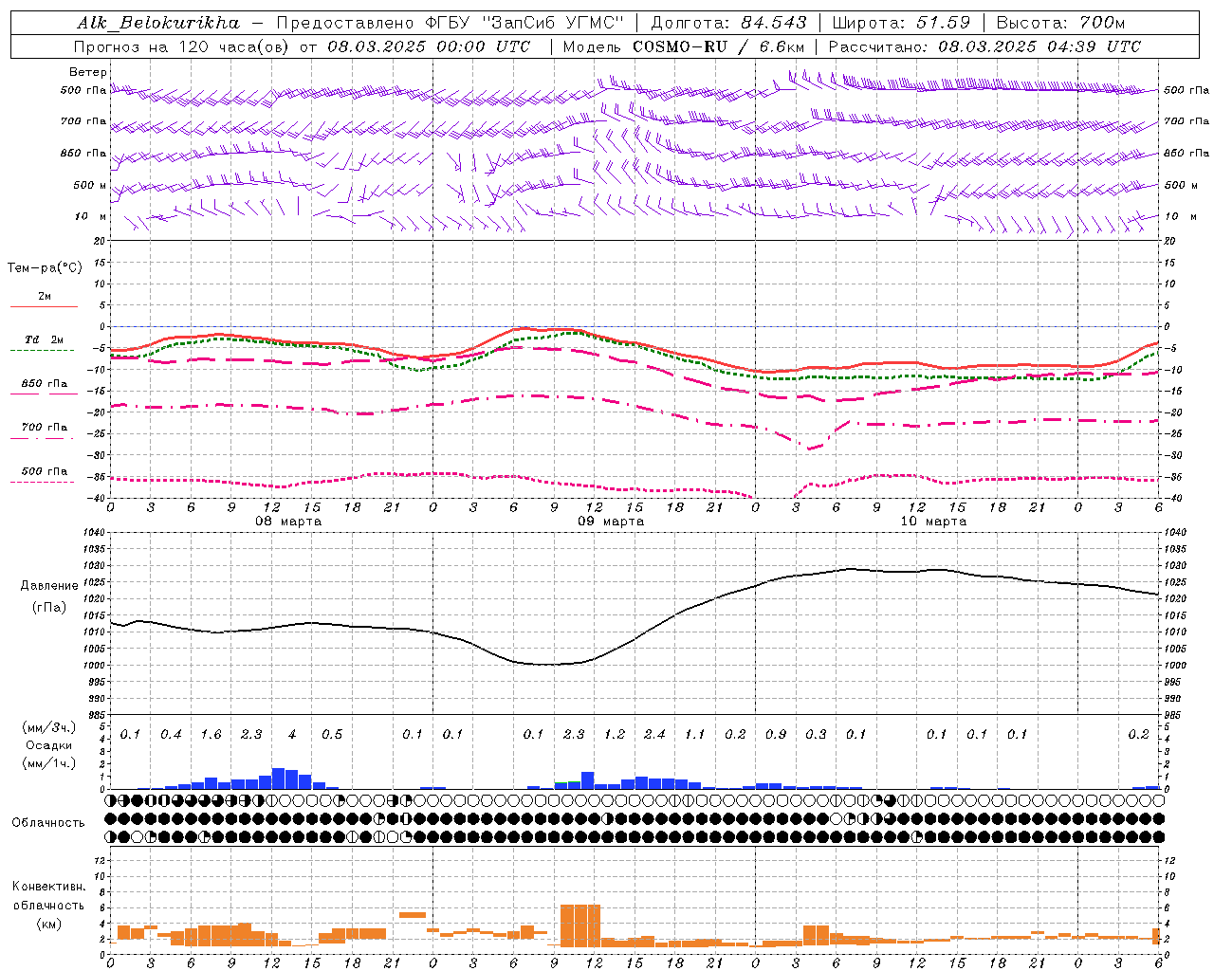Click the (мм/3ч.) precipitation unit label
Screen dimensions: 1214x971
(48, 727)
